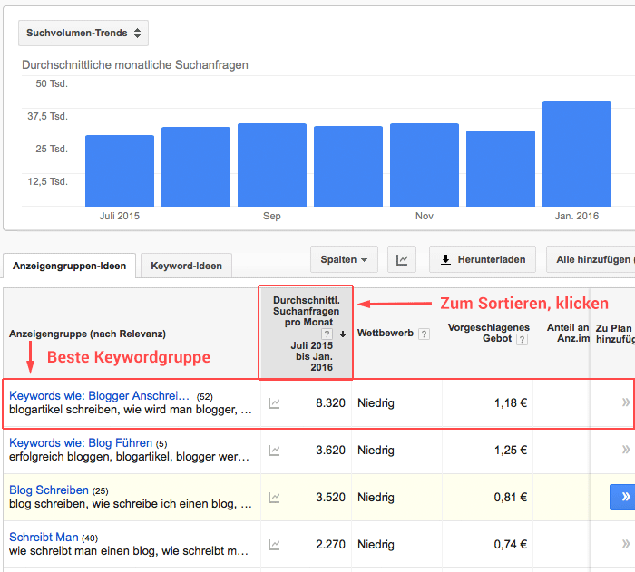The height and width of the screenshot is (572, 635).
Task: Click keyword text 'blogartikel schreiben, wie wird man blogger'
Action: click(123, 410)
